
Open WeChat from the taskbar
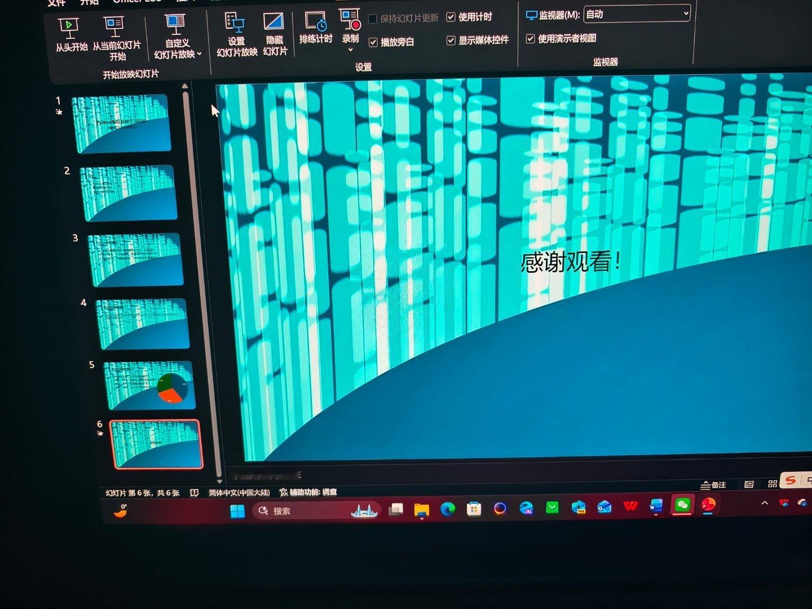[x=682, y=505]
